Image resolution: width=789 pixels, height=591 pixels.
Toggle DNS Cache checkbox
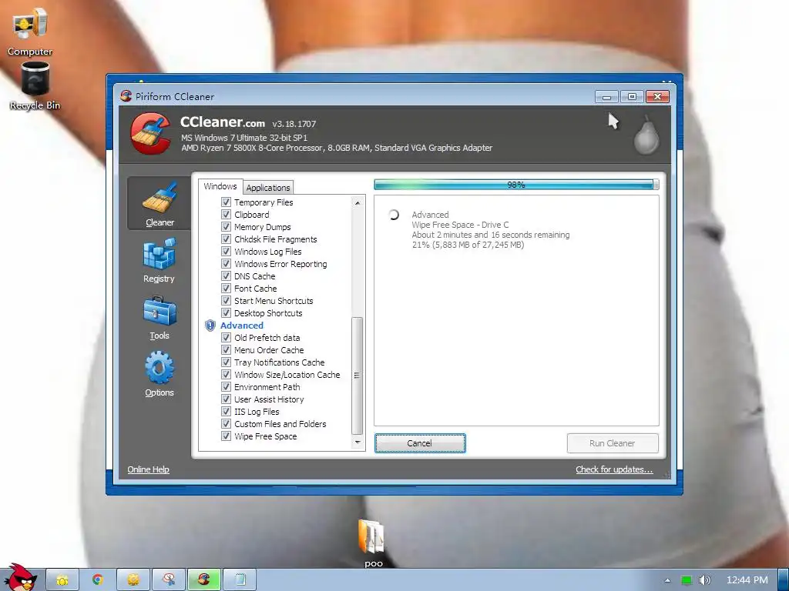(x=226, y=276)
